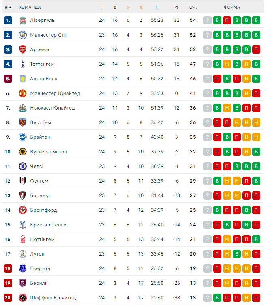Click Tottenham's first orange Н form badge
Image resolution: width=266 pixels, height=305 pixels.
(227, 64)
